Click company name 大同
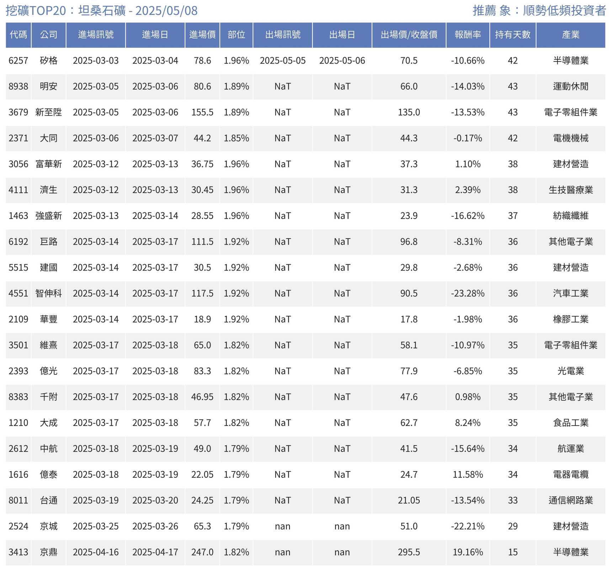612x571 pixels. pyautogui.click(x=49, y=138)
